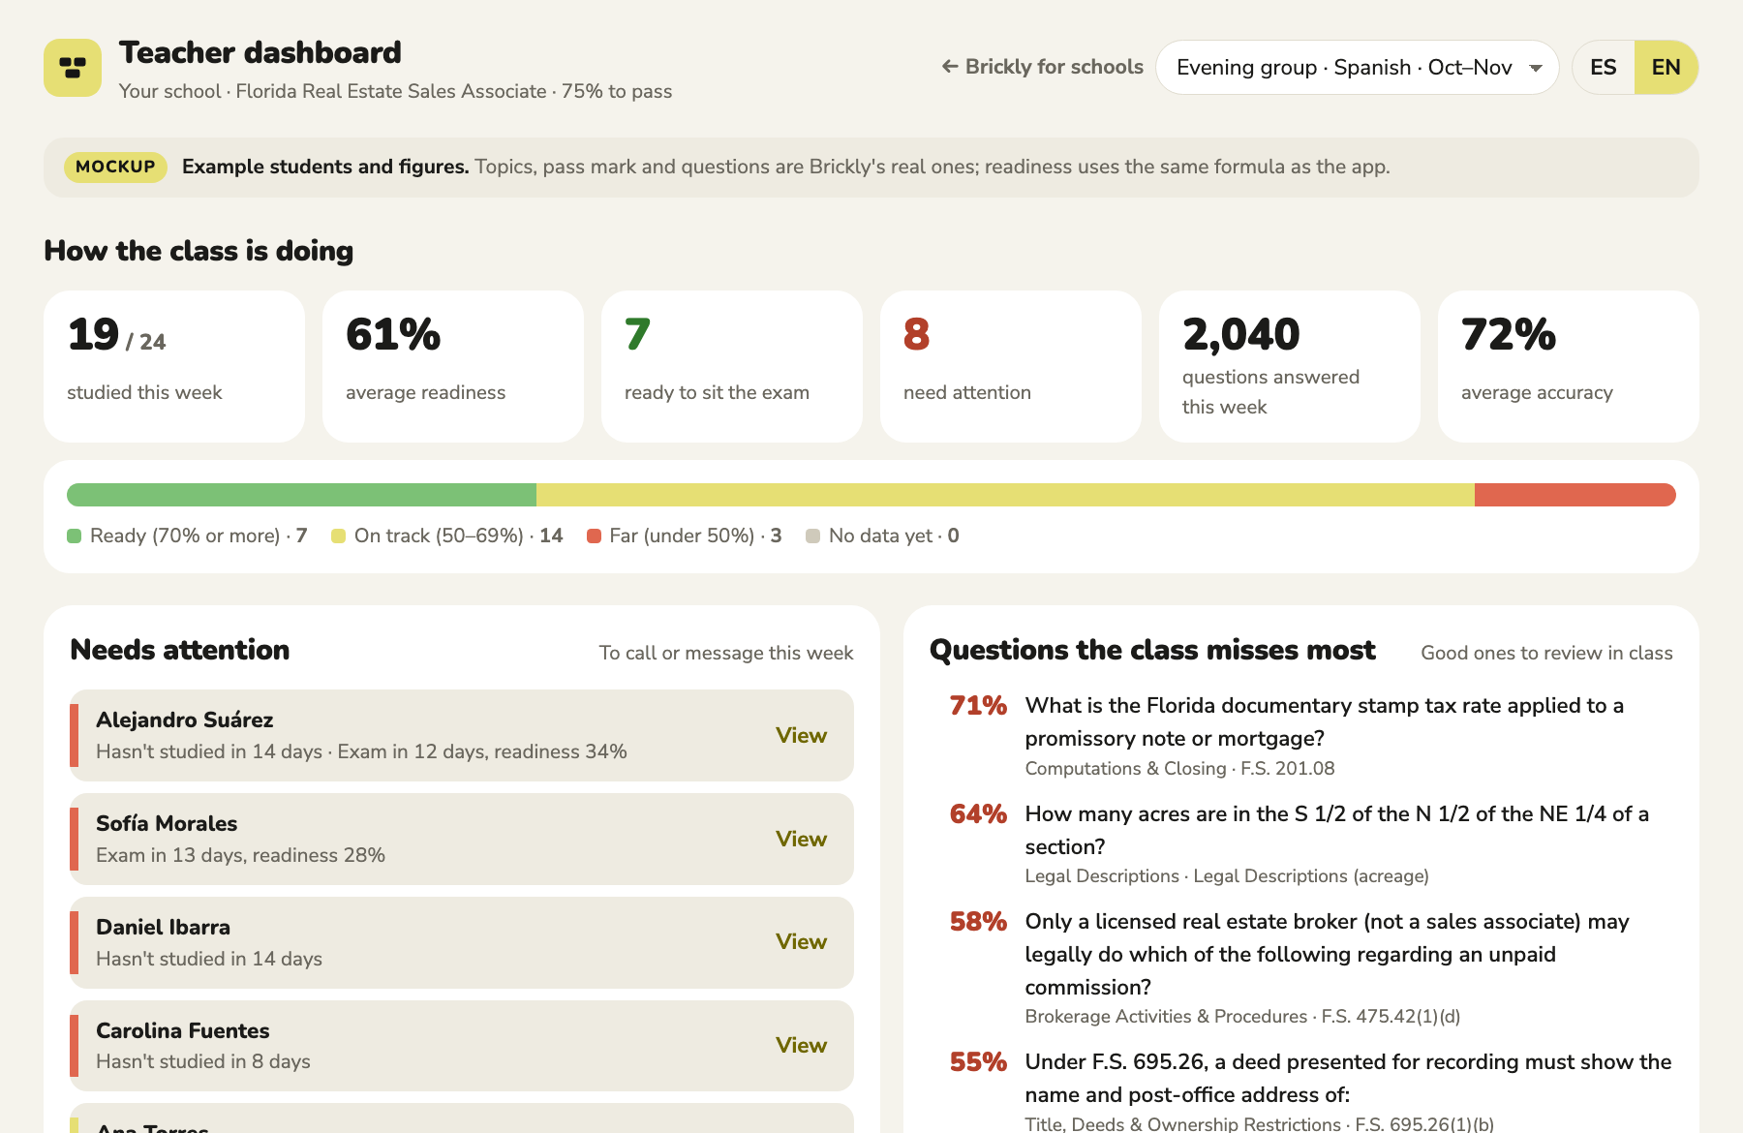
Task: Click the gray No data yet legend dot
Action: click(x=812, y=536)
